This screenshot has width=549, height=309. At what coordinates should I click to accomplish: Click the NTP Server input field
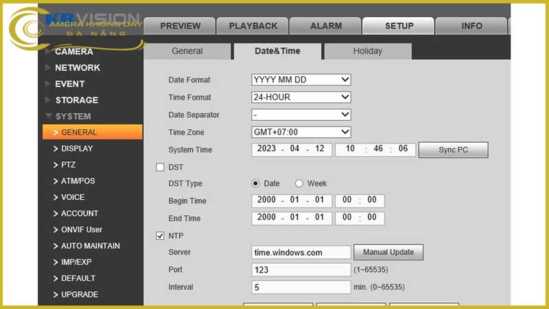301,253
